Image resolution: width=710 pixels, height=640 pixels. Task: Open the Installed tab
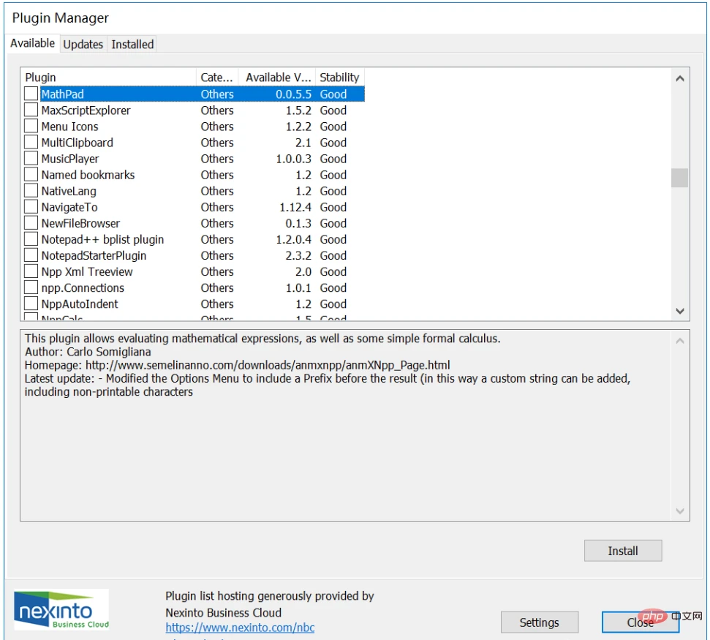[132, 45]
